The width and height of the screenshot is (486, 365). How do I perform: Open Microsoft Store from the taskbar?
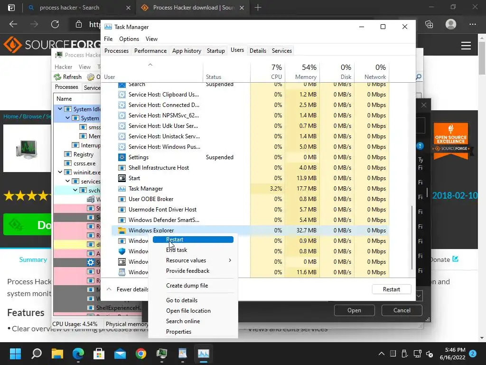(x=99, y=354)
